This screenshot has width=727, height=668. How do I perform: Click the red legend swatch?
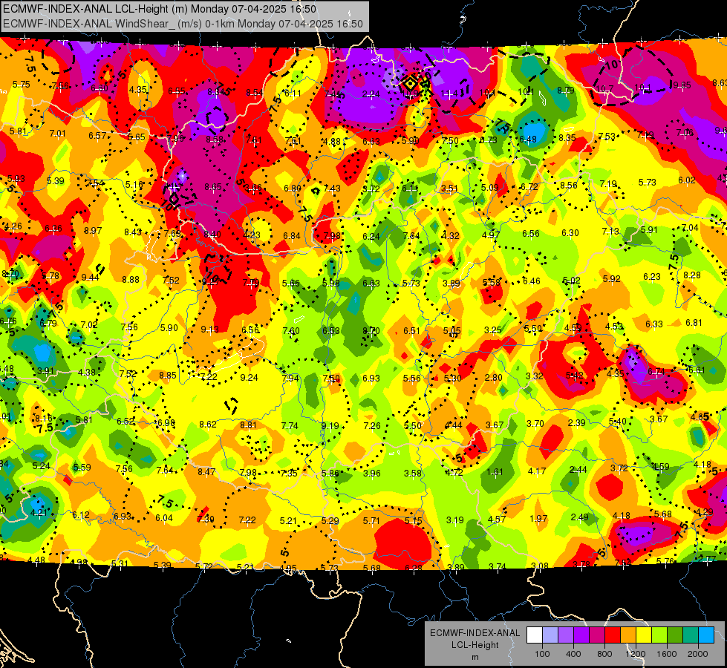click(x=613, y=635)
